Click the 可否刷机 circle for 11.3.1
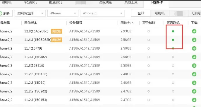Image resolution: width=201 pixels, height=107 pixels. tap(173, 57)
